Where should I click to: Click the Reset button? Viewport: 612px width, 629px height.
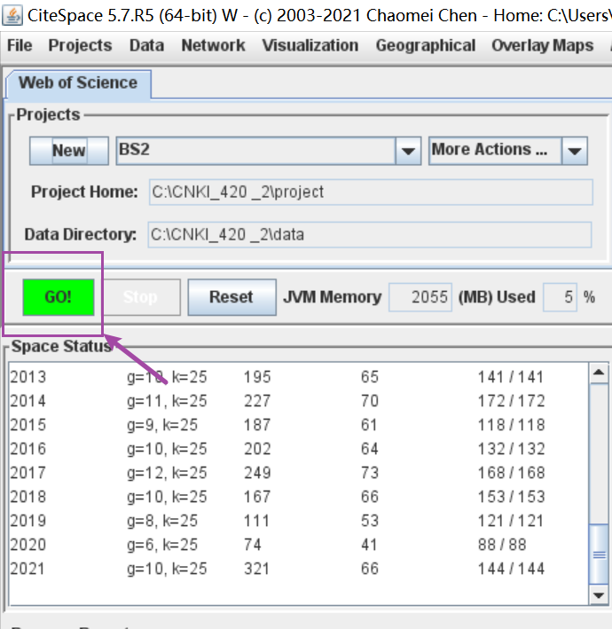231,297
